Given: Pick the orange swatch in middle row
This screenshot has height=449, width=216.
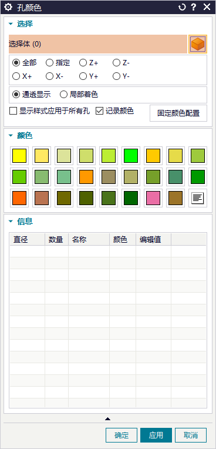Looking at the screenshot, I should coord(86,177).
